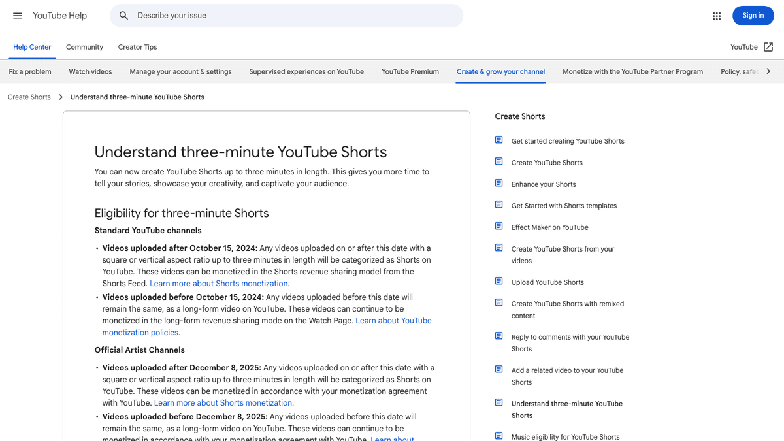Click article icon beside Music eligibility for YouTube Shorts

(x=499, y=436)
